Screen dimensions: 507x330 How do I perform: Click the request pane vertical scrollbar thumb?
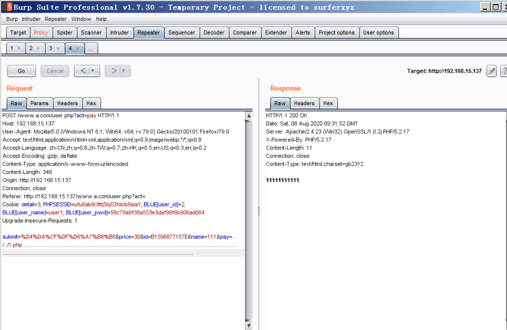pyautogui.click(x=248, y=221)
